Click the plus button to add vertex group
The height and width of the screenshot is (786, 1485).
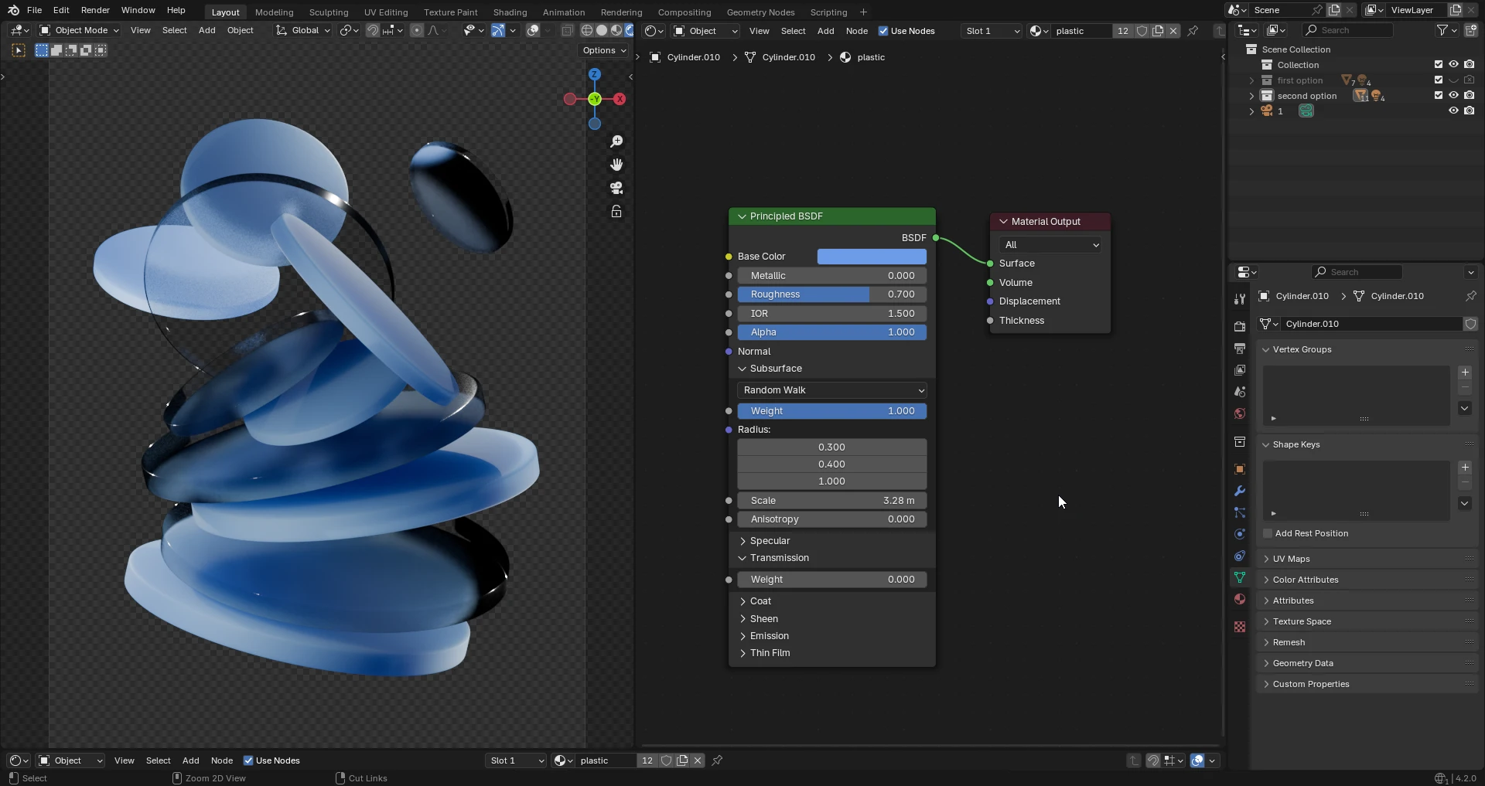1465,373
